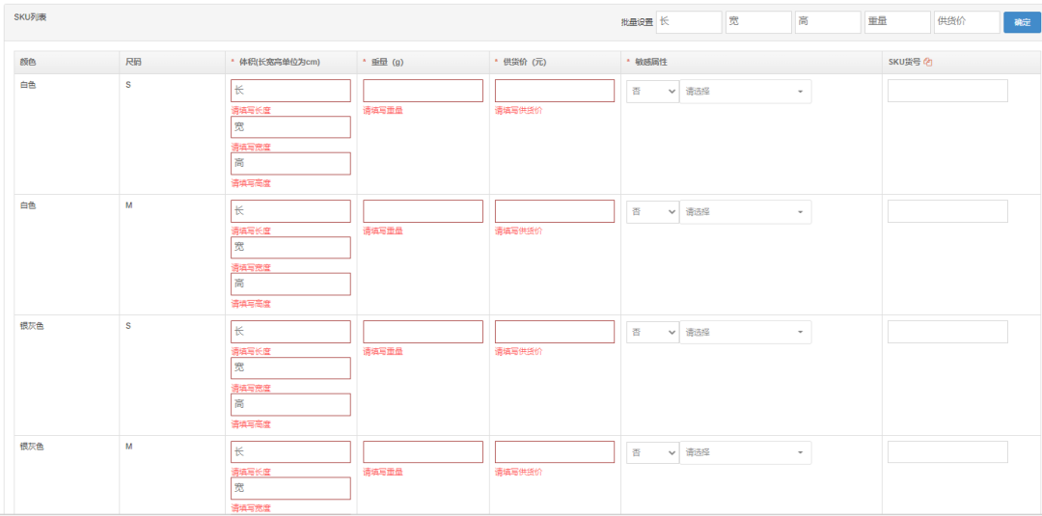Focus the batch setting 长 input
Image resolution: width=1042 pixels, height=516 pixels.
[x=689, y=22]
